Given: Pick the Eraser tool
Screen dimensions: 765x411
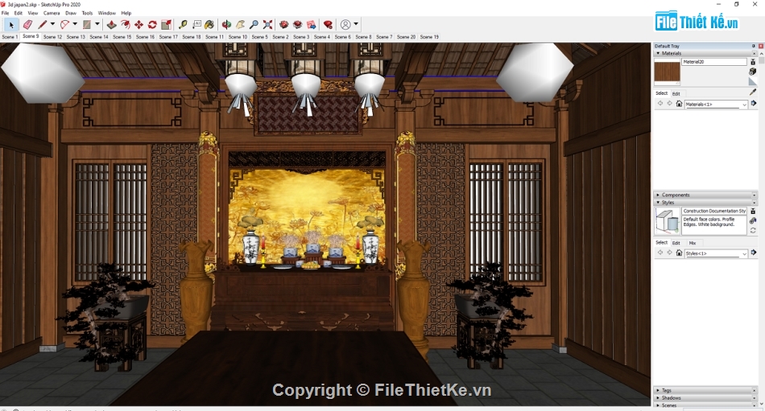Looking at the screenshot, I should [27, 24].
